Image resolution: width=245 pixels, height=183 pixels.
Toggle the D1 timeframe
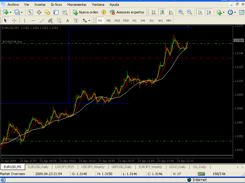[152, 20]
